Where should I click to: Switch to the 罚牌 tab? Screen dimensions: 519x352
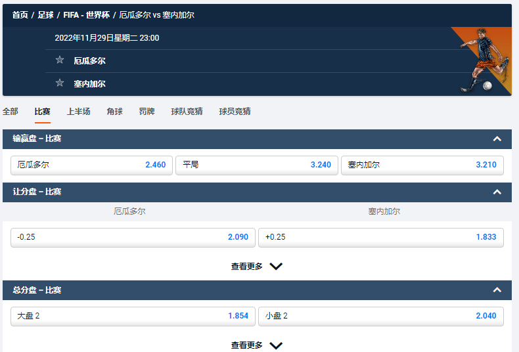tap(147, 112)
